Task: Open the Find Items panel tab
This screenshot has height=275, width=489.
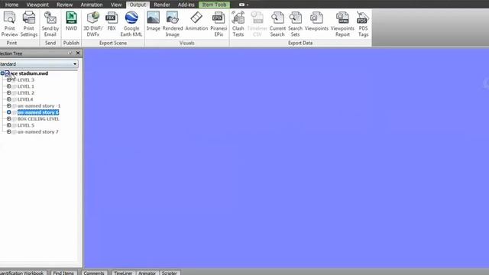Action: coord(63,273)
